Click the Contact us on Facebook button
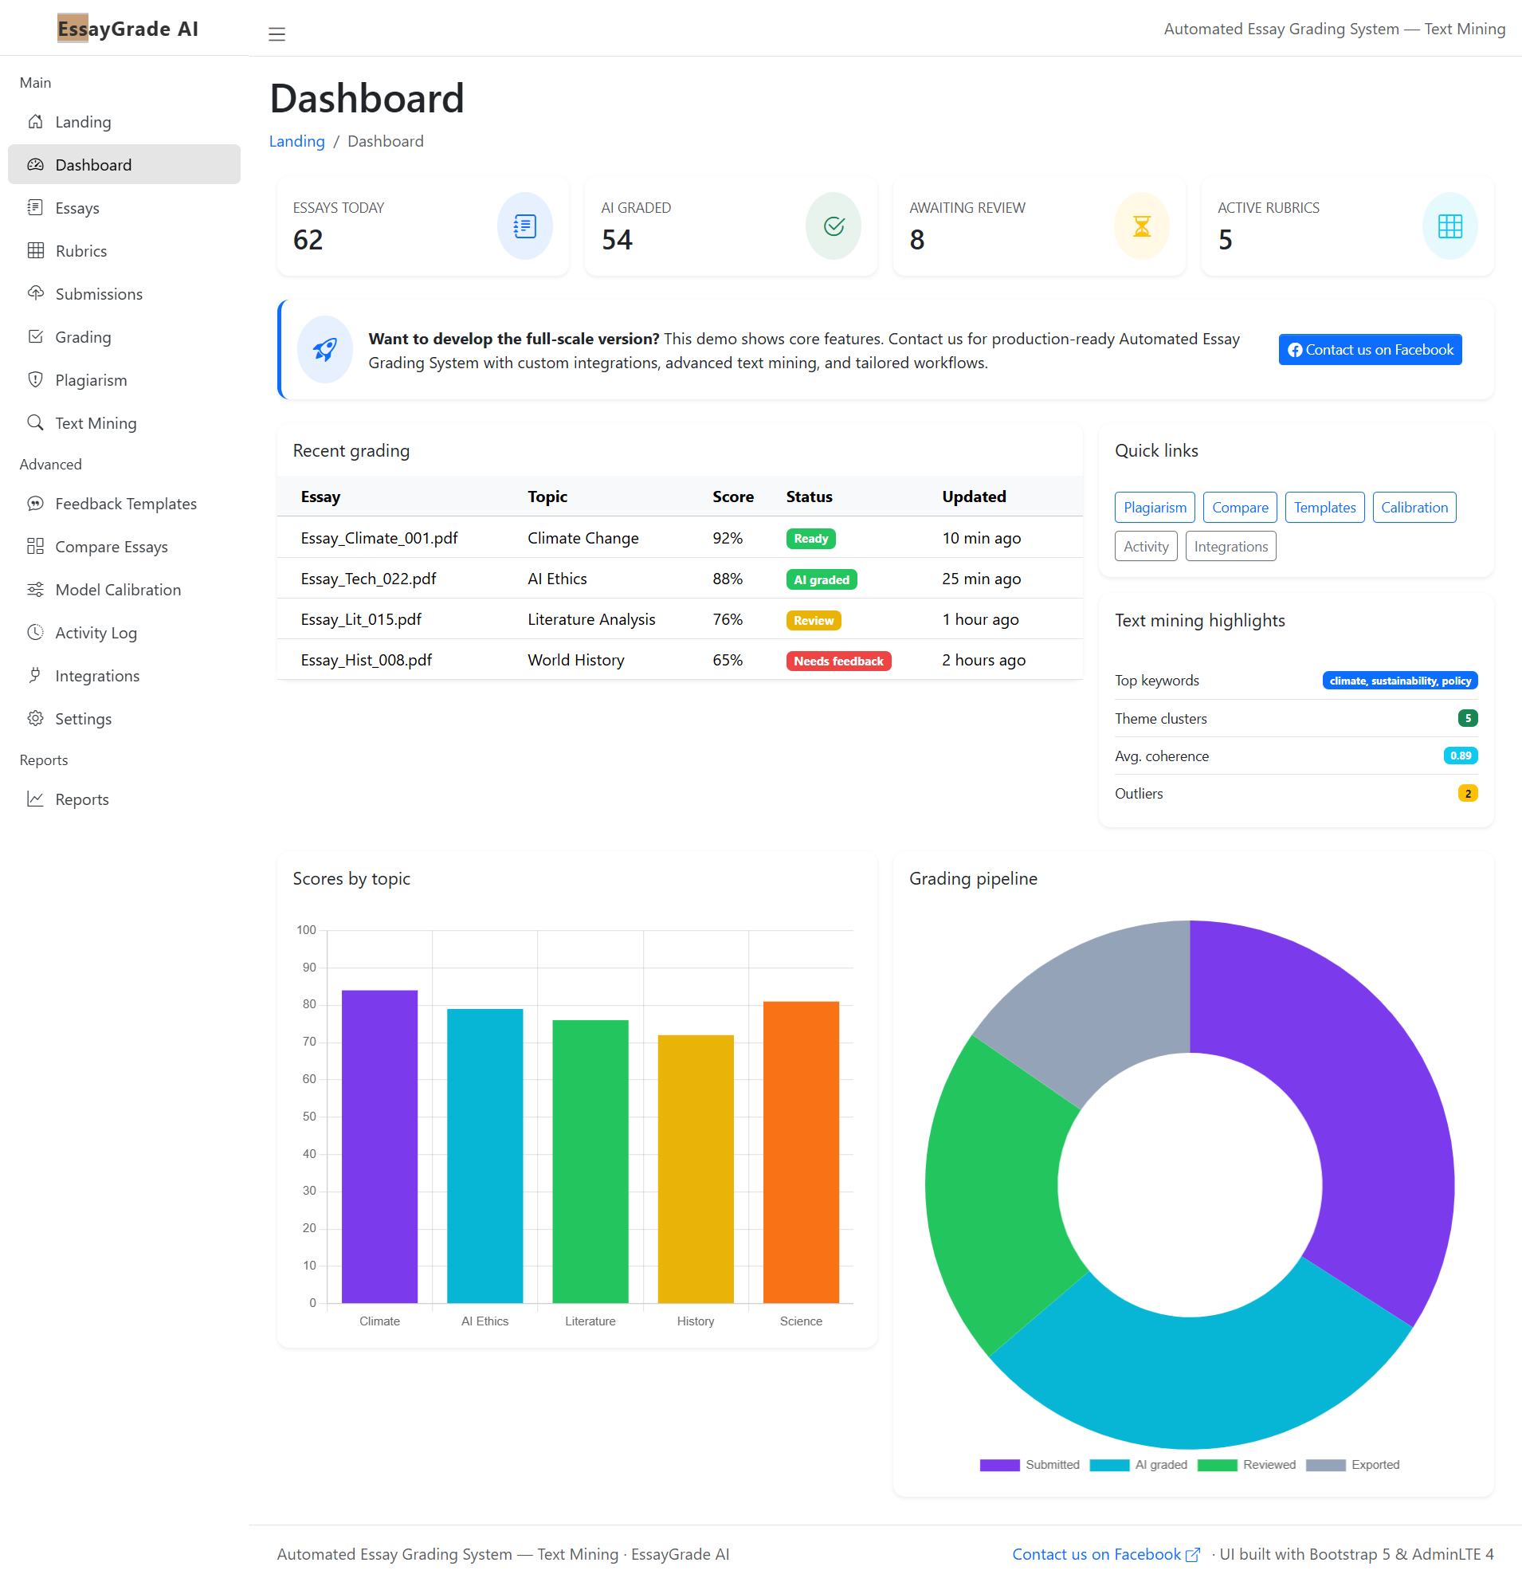1522x1582 pixels. click(1370, 349)
